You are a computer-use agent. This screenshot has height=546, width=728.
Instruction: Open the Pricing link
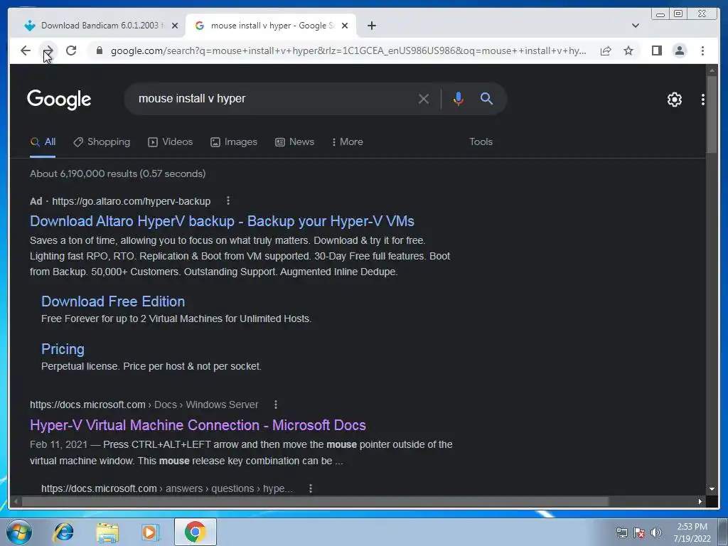63,349
